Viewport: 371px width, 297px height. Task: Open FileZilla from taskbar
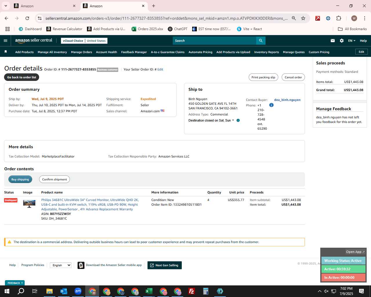pyautogui.click(x=192, y=291)
